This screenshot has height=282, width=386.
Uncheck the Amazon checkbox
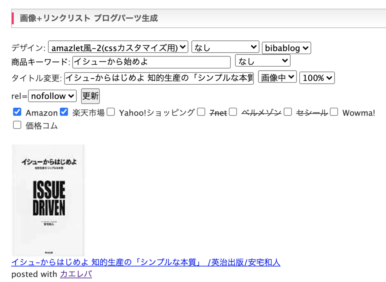(17, 112)
